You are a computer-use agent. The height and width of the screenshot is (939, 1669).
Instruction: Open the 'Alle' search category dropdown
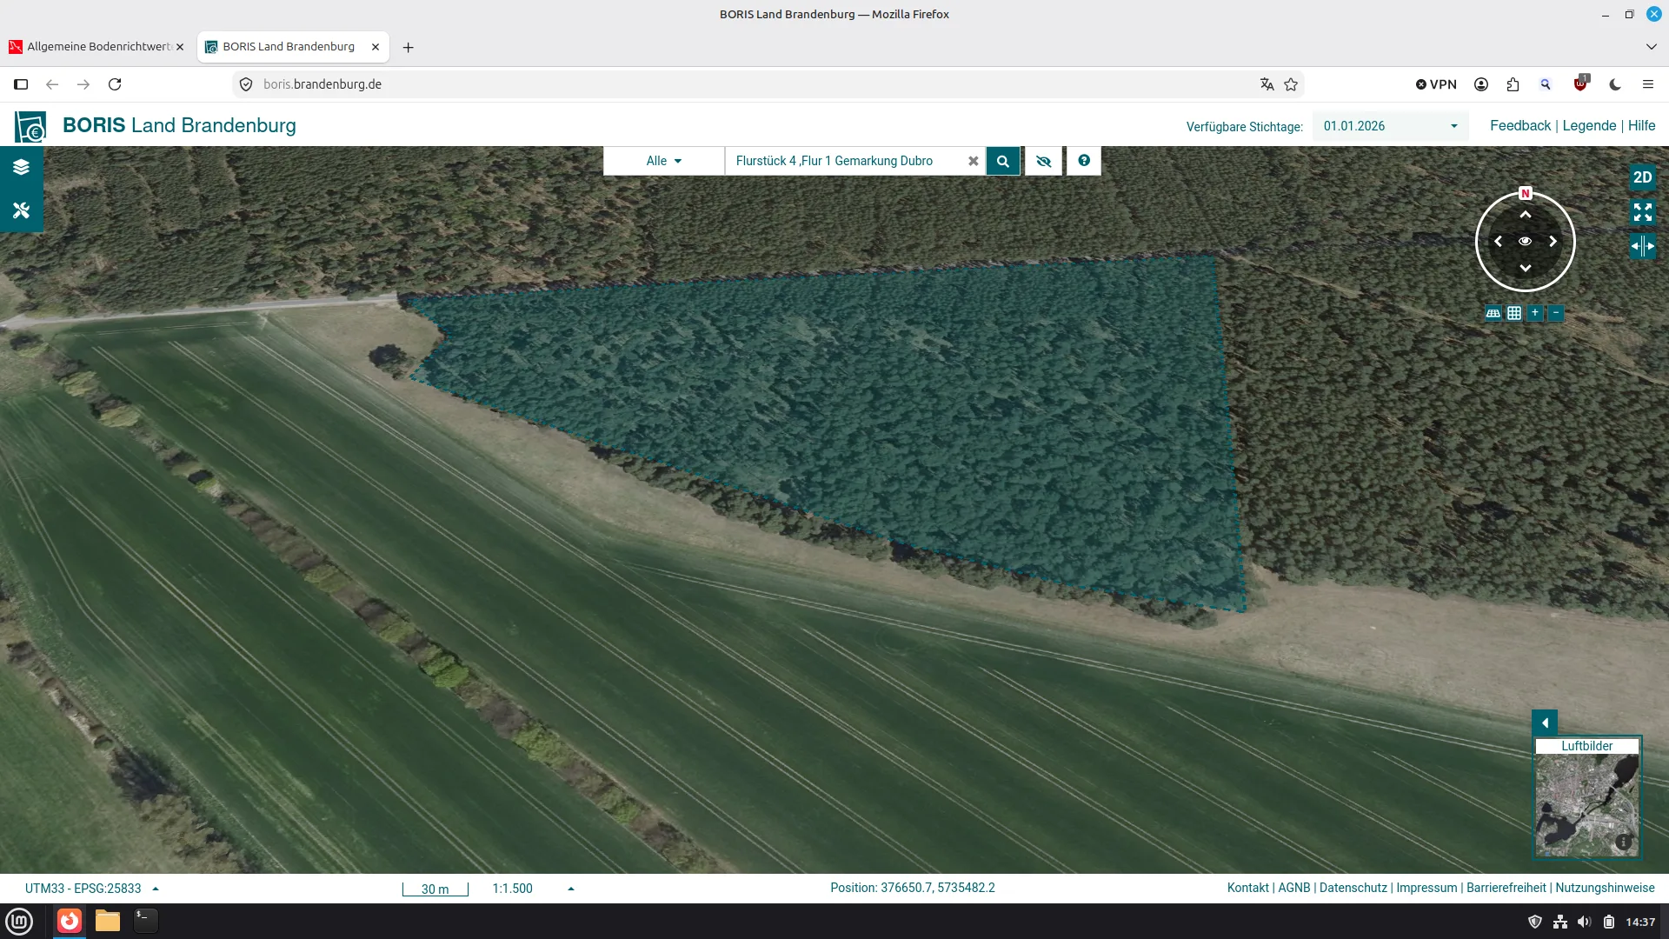tap(664, 161)
